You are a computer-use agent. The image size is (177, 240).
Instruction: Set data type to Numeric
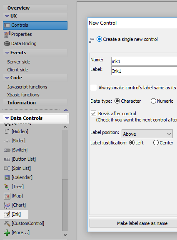pyautogui.click(x=153, y=101)
